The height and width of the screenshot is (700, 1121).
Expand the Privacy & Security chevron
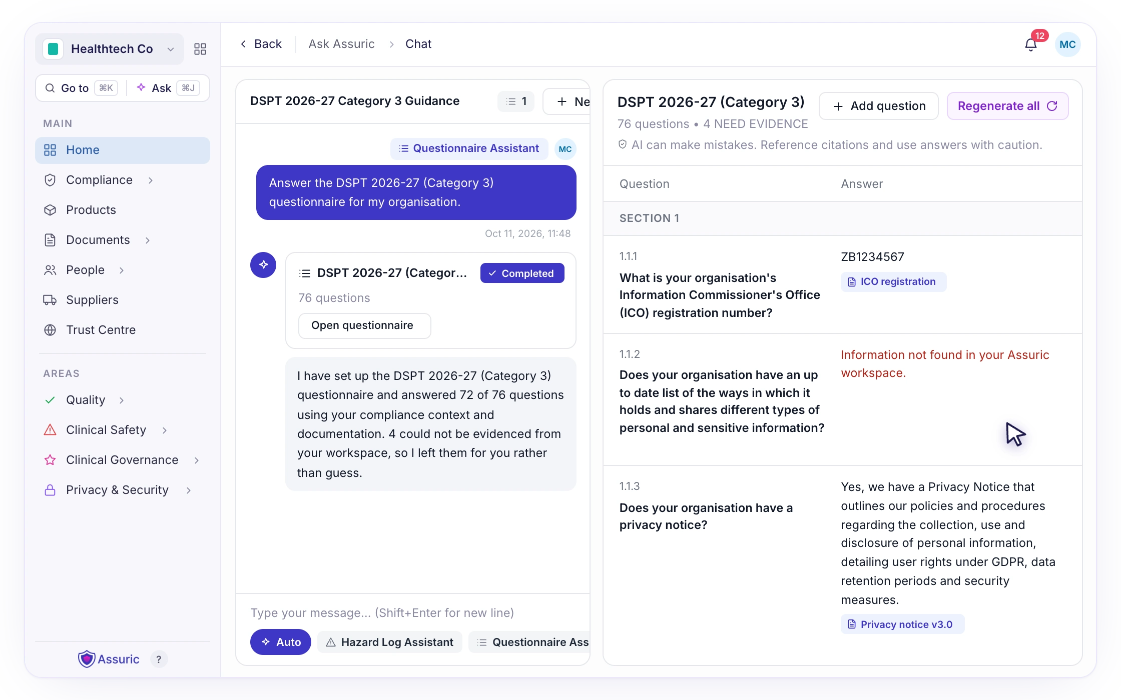pos(189,490)
